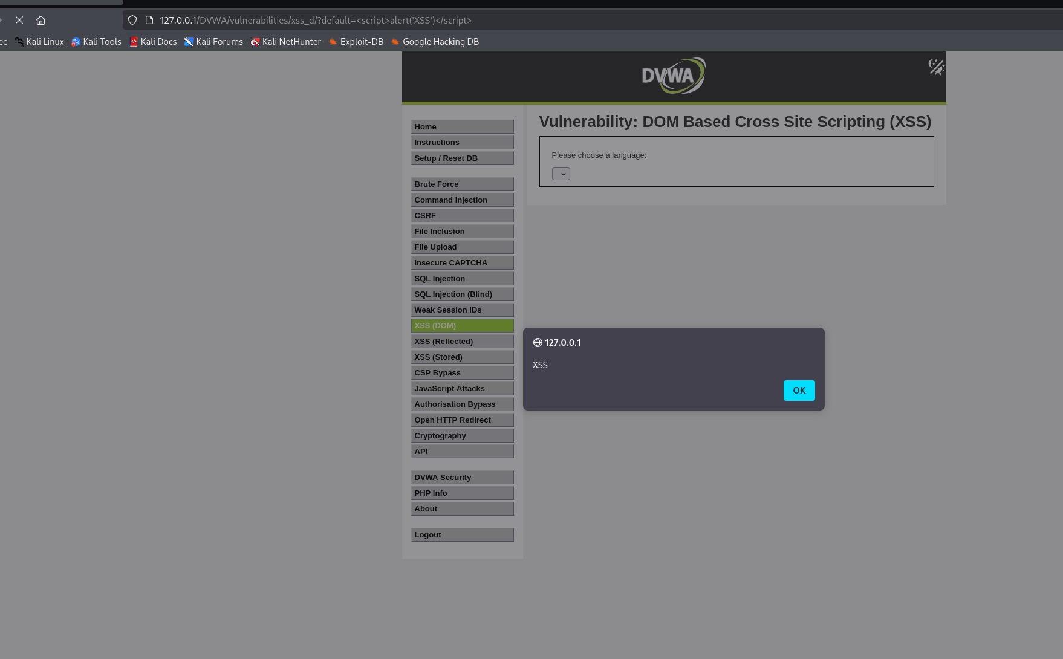Viewport: 1063px width, 659px height.
Task: Open PHP Info page
Action: point(463,493)
